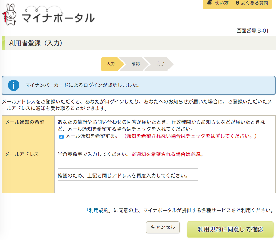Select the 確認 step tab
Screen dimensions: 278x240
[135, 64]
